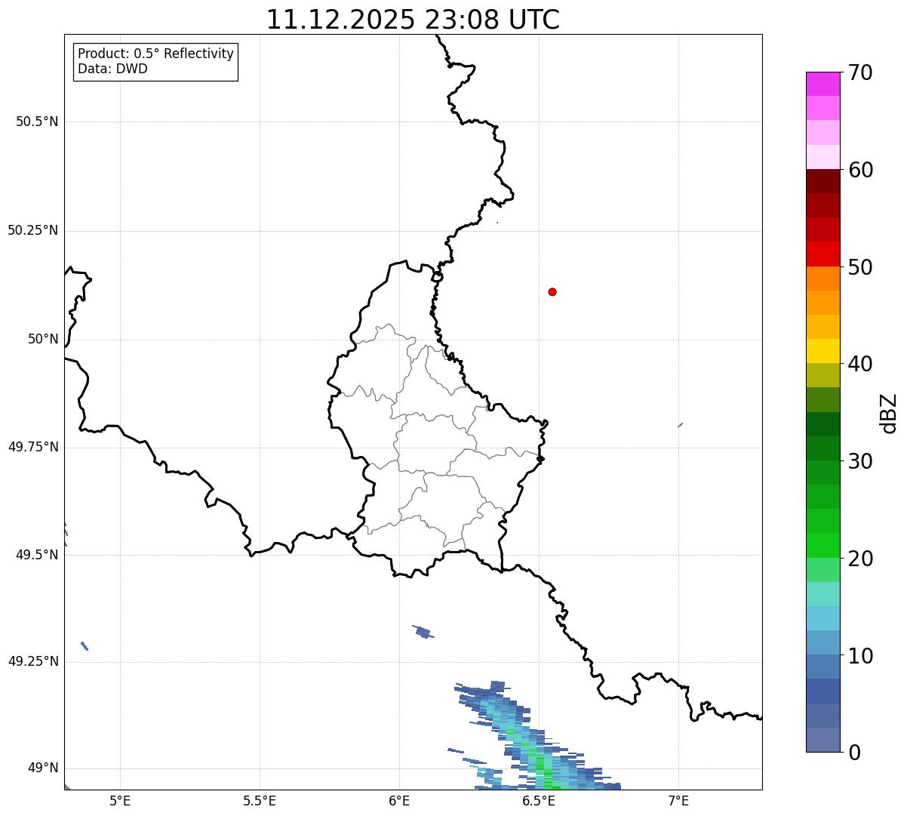Click the colorbar tick label 60
This screenshot has height=816, width=907.
tap(860, 170)
